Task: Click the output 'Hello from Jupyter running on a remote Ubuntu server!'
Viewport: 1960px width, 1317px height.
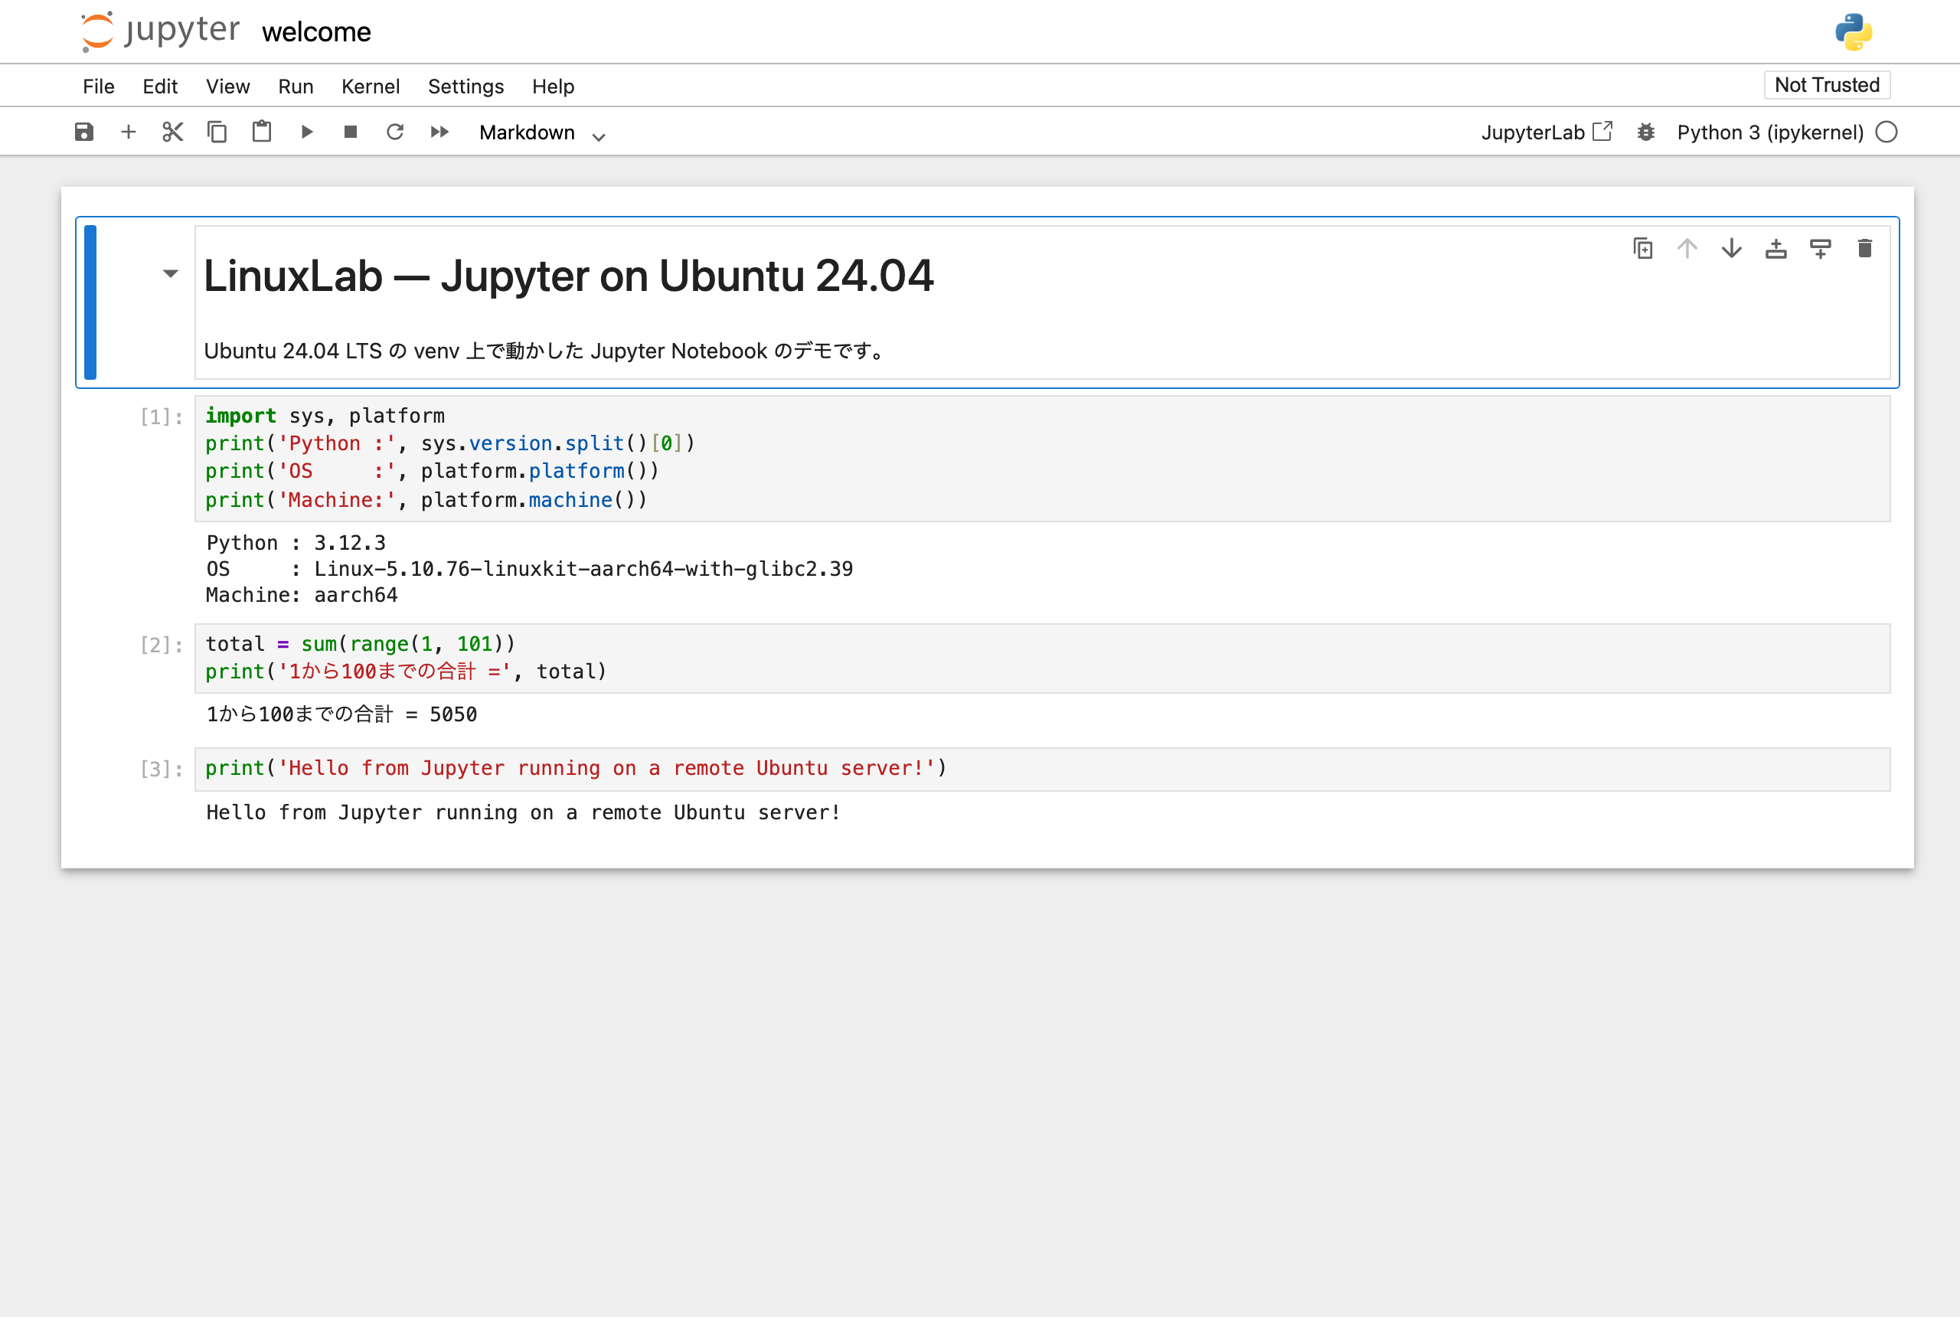Action: click(x=523, y=813)
